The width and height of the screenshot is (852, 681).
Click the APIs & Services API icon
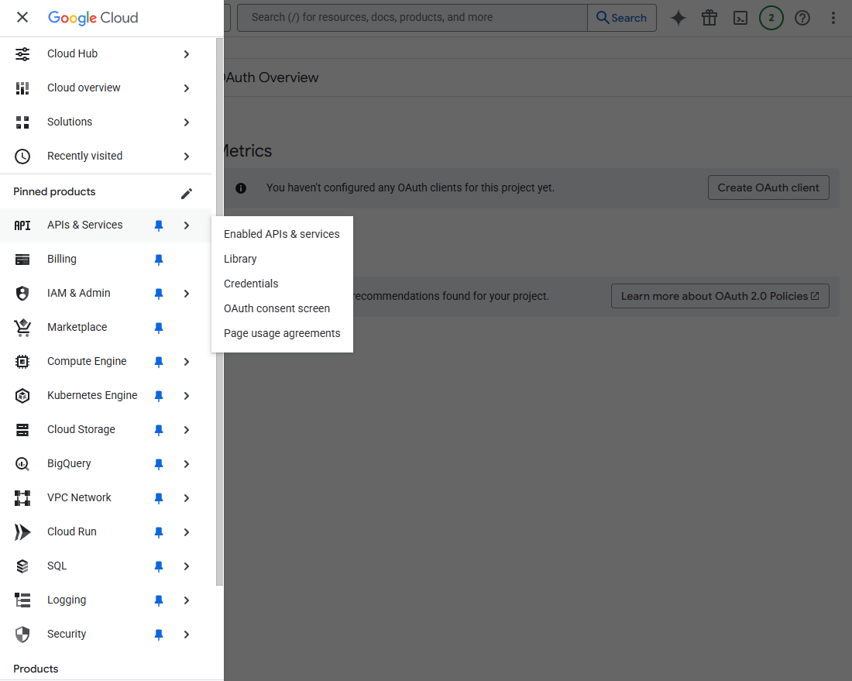(x=22, y=225)
